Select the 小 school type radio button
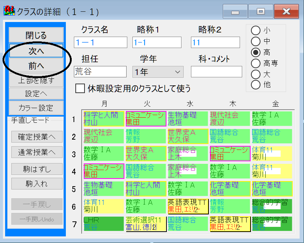304x243 pixels. pyautogui.click(x=256, y=30)
